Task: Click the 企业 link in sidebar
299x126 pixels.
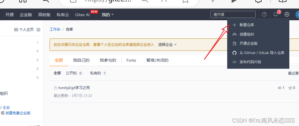Action: [6, 107]
